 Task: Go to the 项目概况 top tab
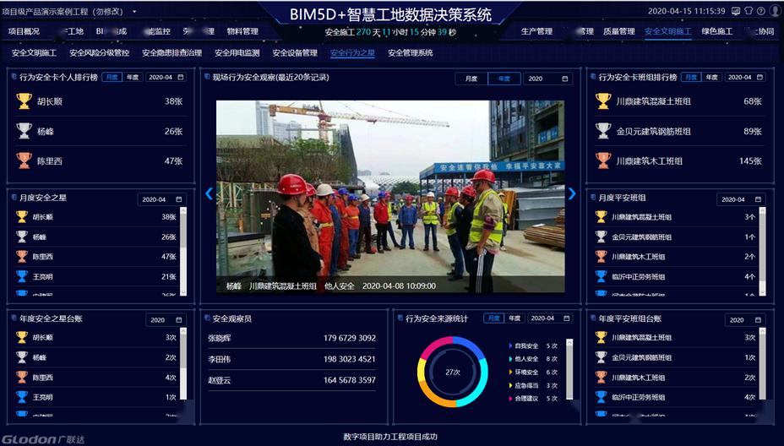(24, 31)
